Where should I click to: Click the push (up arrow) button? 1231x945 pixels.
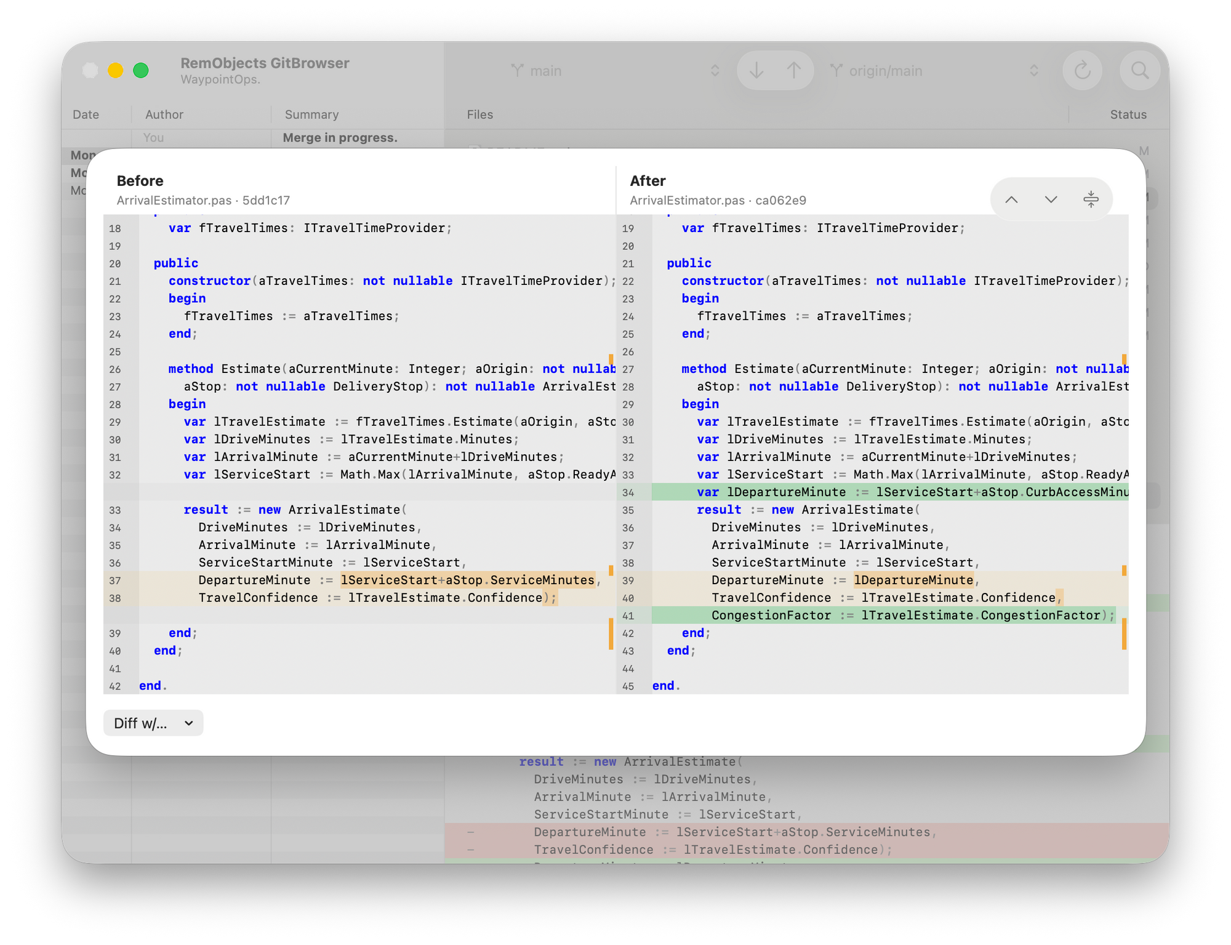pyautogui.click(x=794, y=71)
